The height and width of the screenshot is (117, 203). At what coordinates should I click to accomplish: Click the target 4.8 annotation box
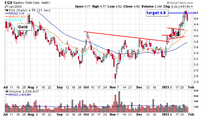157,13
